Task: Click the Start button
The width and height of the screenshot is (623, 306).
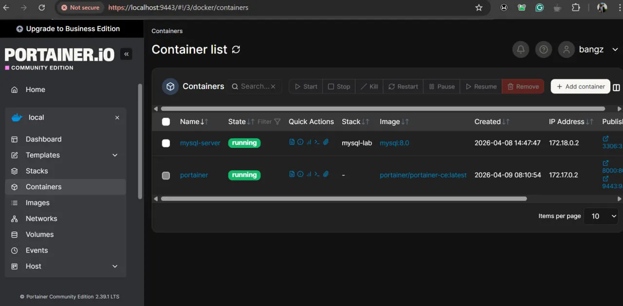Action: tap(306, 87)
